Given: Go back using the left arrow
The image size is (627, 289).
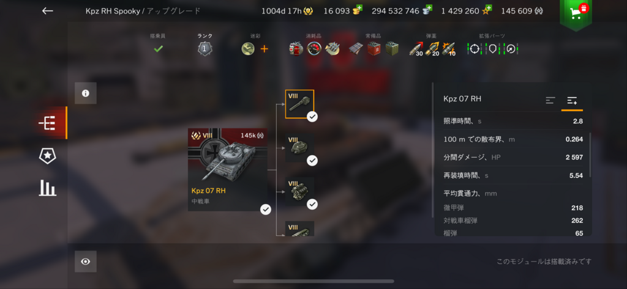Looking at the screenshot, I should click(x=48, y=11).
